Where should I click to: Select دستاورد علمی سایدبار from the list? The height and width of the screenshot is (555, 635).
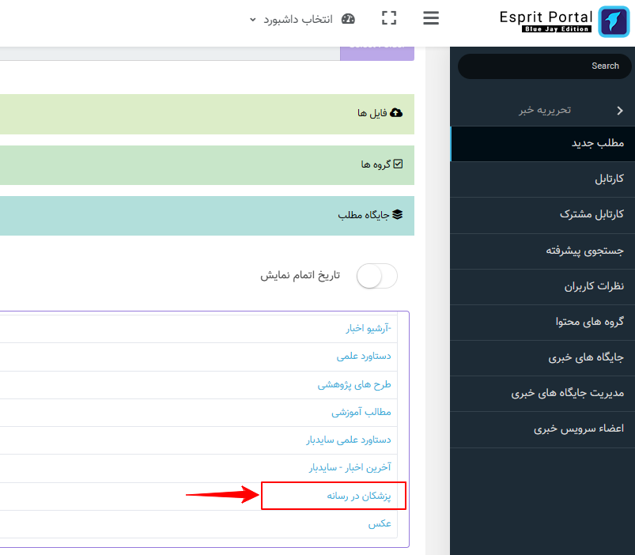(x=349, y=440)
